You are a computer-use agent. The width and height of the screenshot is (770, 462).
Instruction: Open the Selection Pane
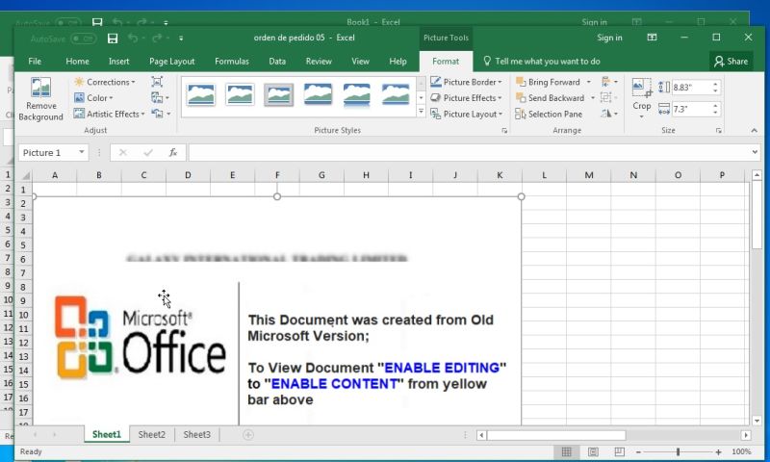click(549, 114)
